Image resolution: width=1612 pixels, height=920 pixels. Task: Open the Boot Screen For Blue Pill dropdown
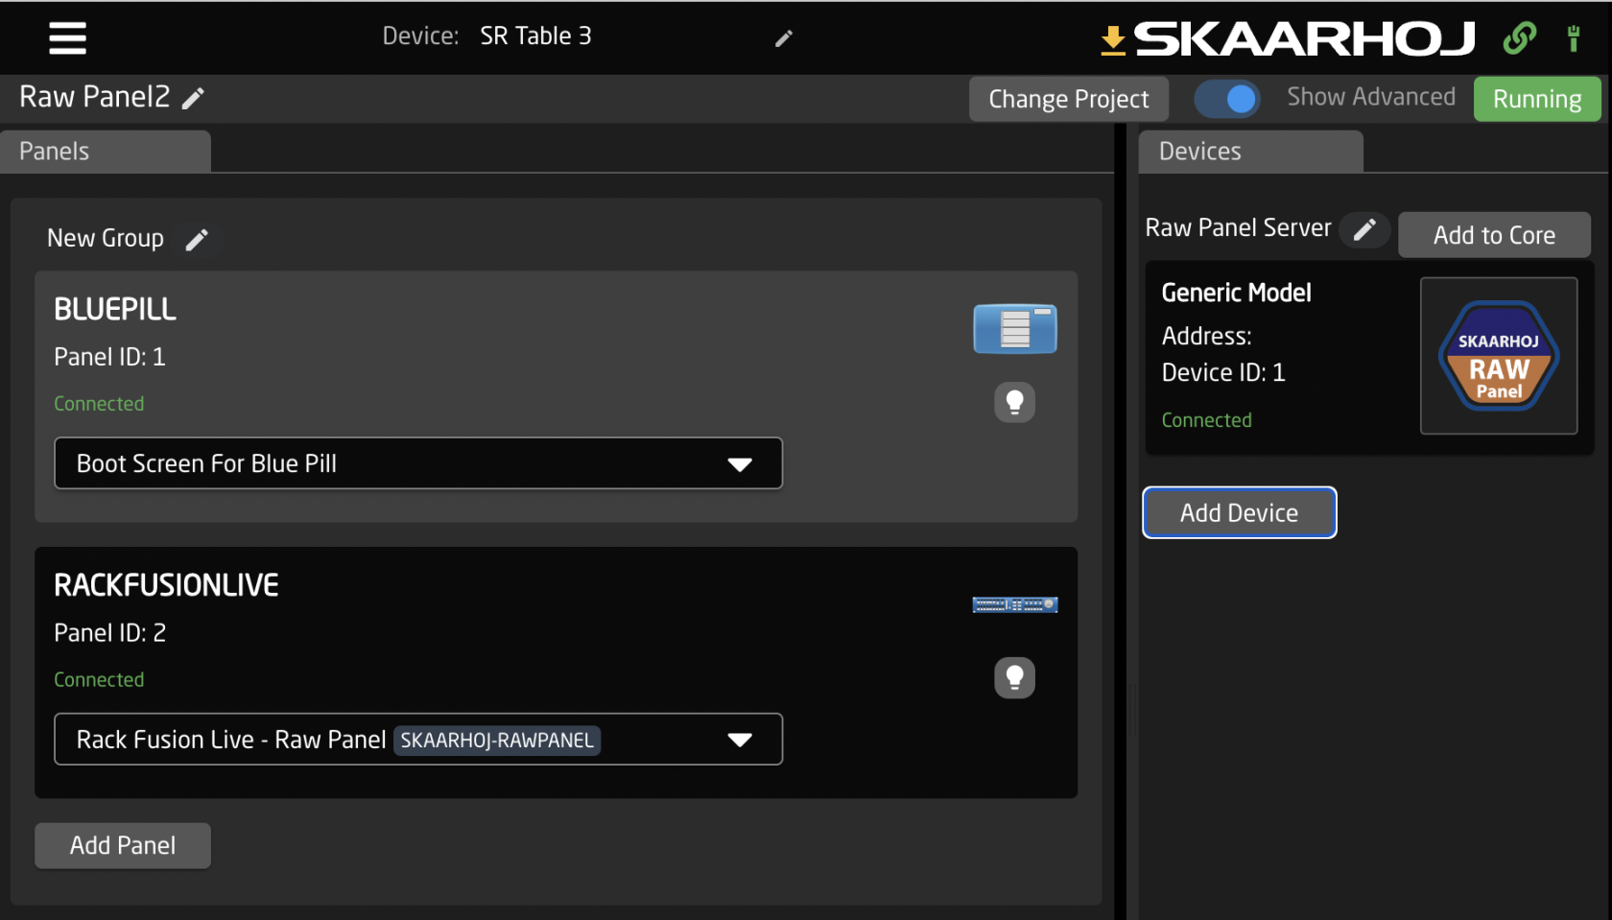click(x=418, y=463)
